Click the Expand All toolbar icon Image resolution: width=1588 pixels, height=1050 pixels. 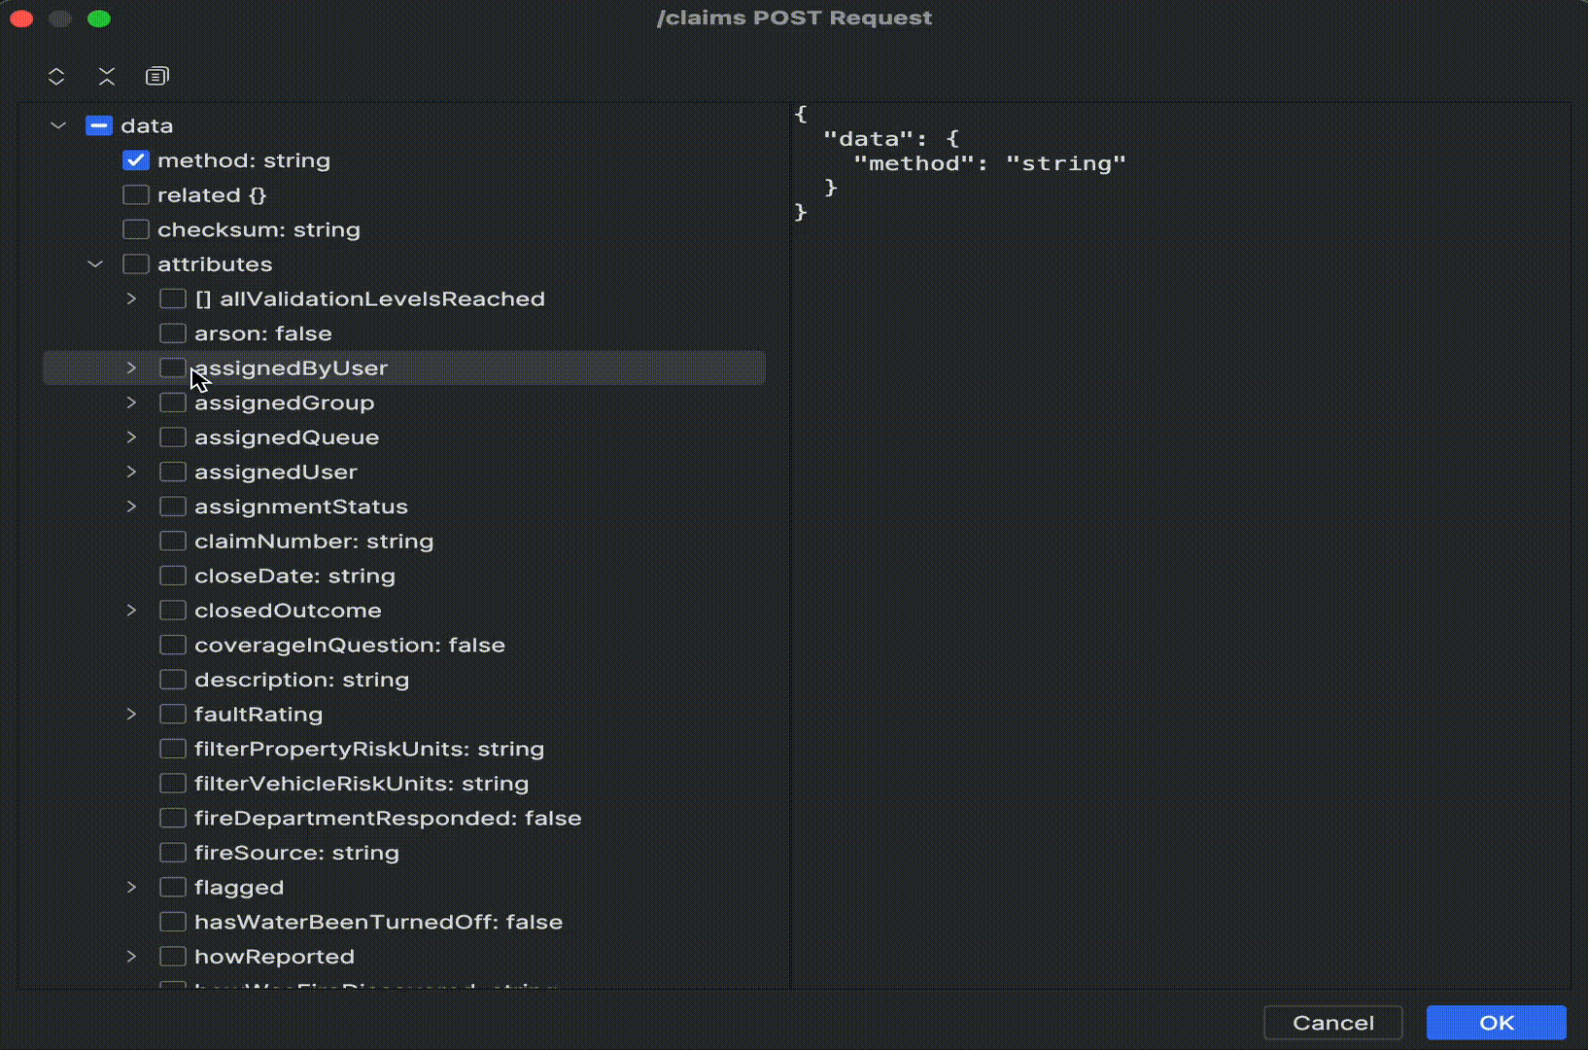tap(56, 76)
